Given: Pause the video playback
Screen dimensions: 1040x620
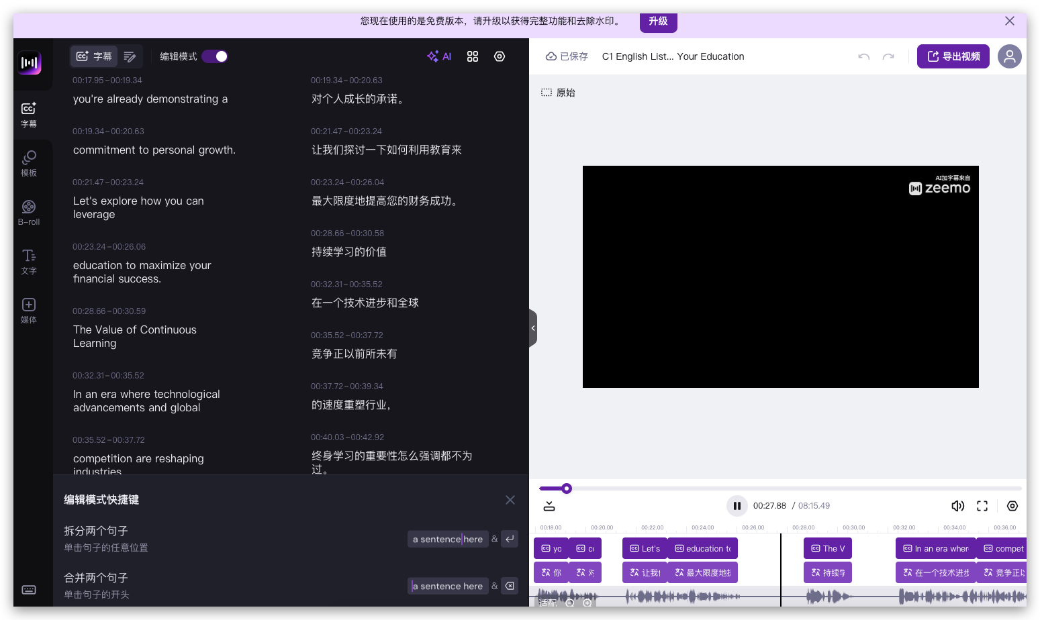Looking at the screenshot, I should coord(737,506).
